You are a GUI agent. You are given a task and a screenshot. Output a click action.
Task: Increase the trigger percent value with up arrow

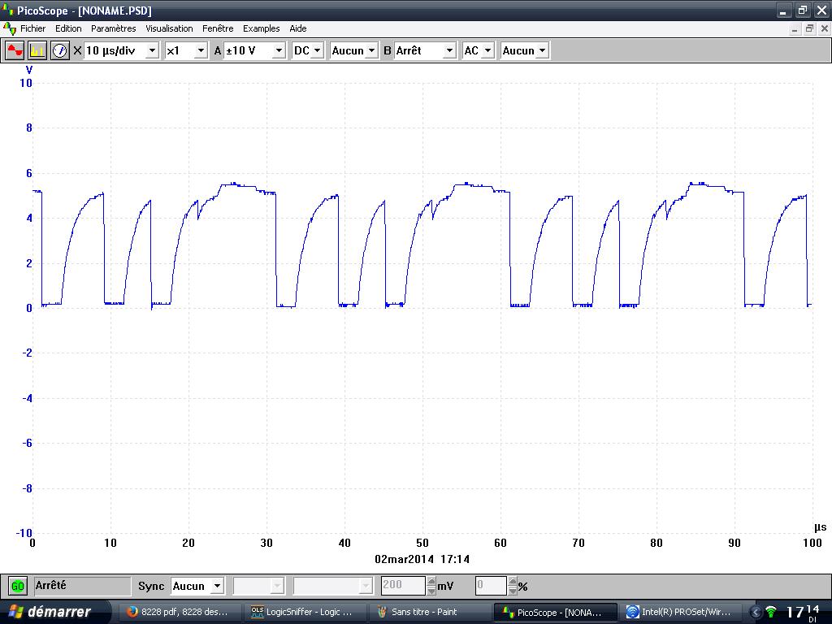[513, 582]
